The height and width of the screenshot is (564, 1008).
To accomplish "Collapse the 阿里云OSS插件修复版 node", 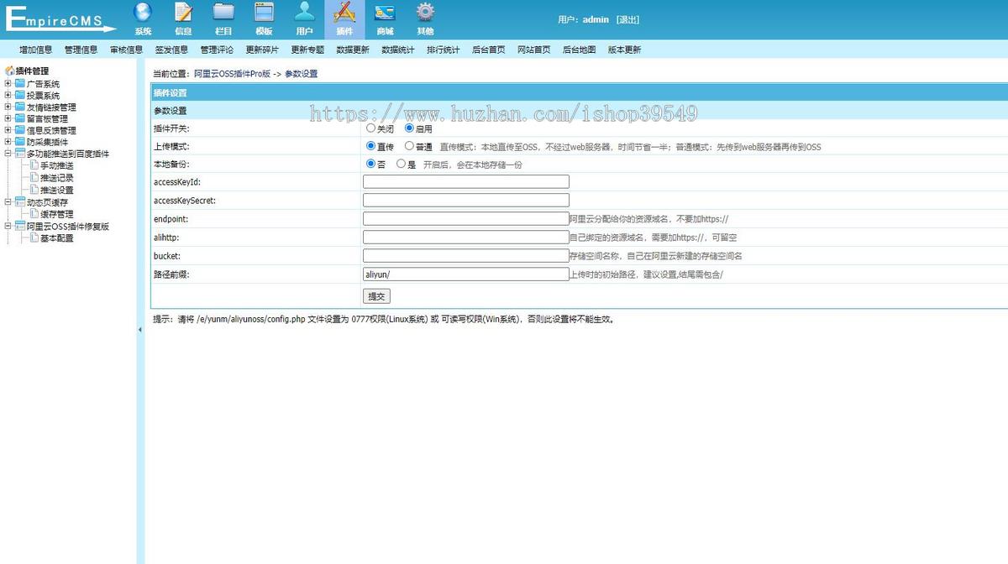I will tap(8, 227).
